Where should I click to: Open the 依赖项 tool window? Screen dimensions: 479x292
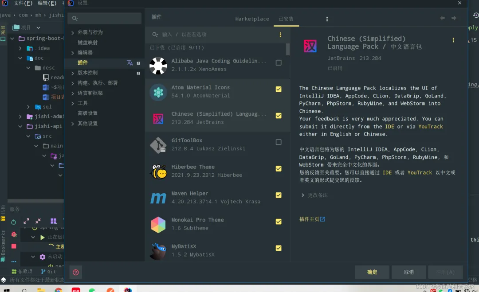click(22, 271)
